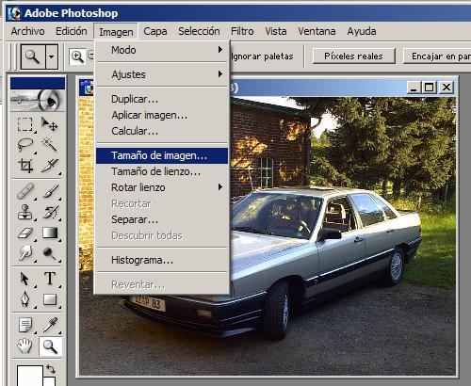Select the Crop tool

tap(25, 166)
